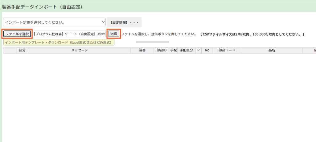Click the selected .xlsm file name
Screen dimensions: 316x142
coord(69,34)
